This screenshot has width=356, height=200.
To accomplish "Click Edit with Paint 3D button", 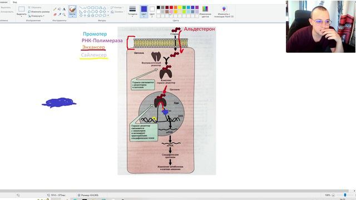I will click(x=224, y=11).
